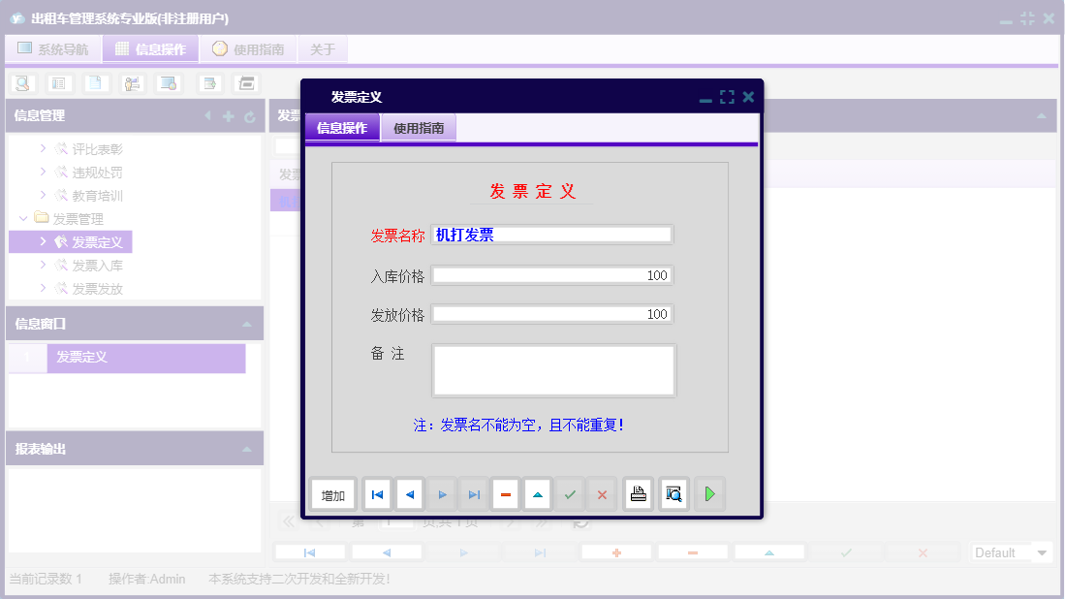The height and width of the screenshot is (599, 1065).
Task: Open the print preview
Action: (673, 493)
